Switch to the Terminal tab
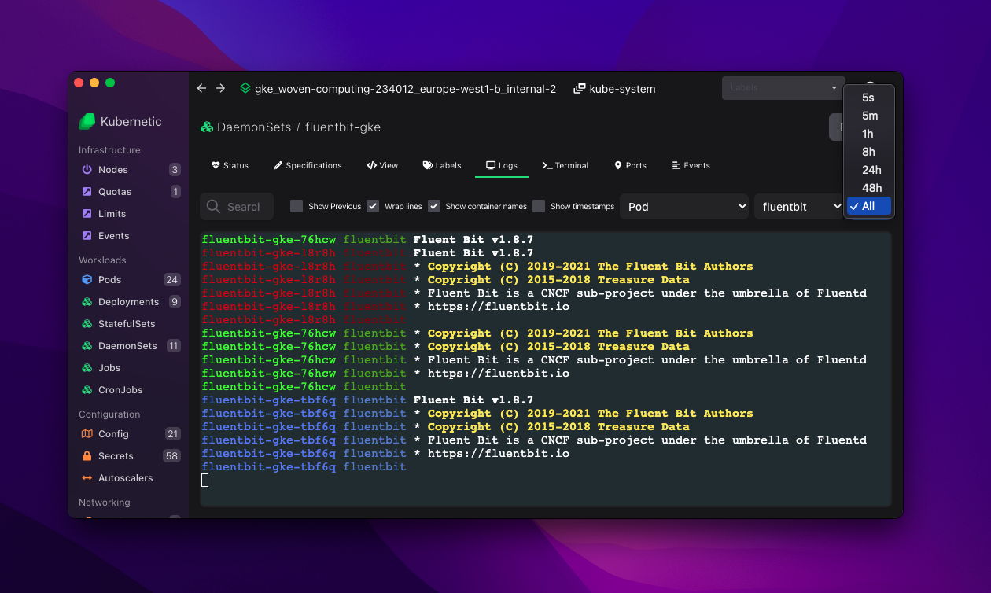 click(x=565, y=166)
